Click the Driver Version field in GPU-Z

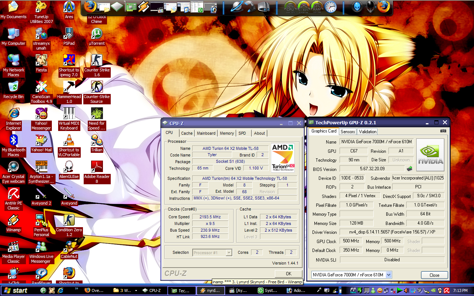(392, 232)
